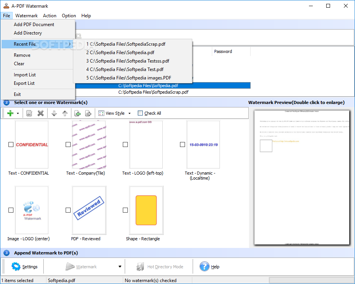
Task: Click the step 2 number badge icon
Action: tap(7, 102)
